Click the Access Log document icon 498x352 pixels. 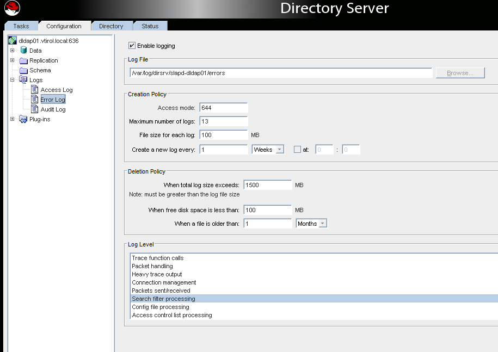[x=34, y=90]
